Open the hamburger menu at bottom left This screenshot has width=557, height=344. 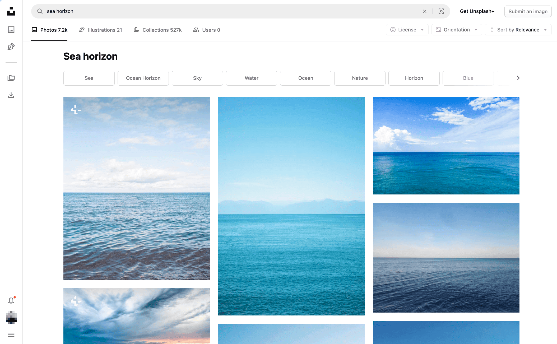pos(11,335)
